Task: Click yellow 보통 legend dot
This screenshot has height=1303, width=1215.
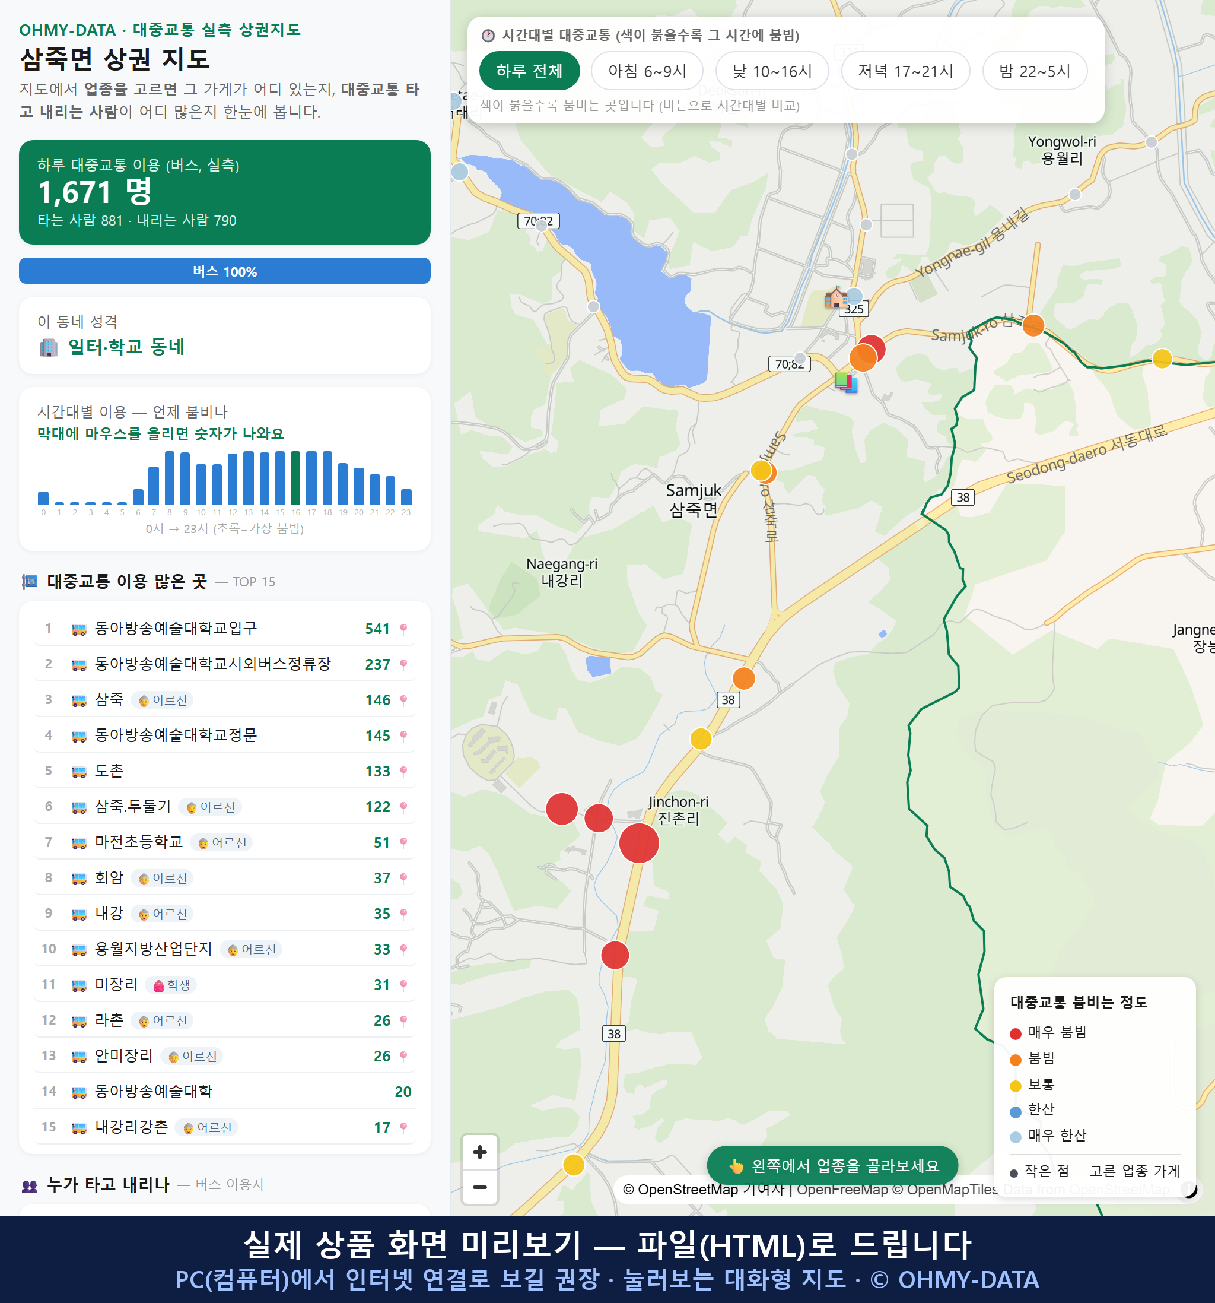Action: [x=1015, y=1086]
